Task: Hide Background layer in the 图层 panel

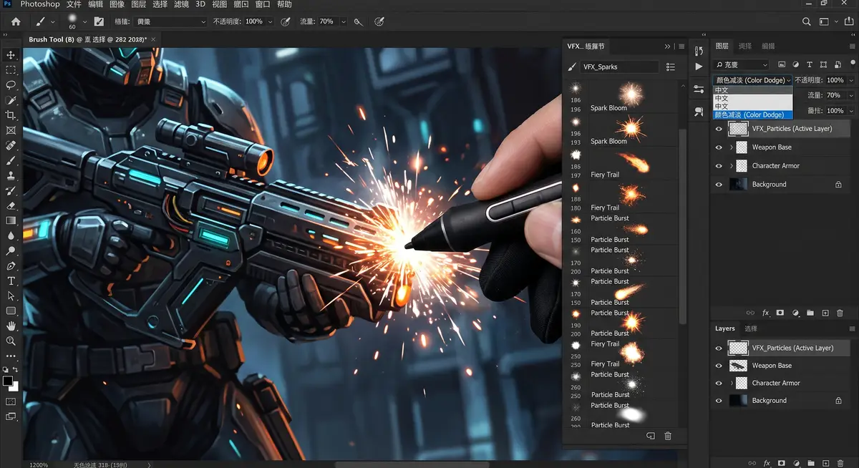Action: [x=719, y=185]
